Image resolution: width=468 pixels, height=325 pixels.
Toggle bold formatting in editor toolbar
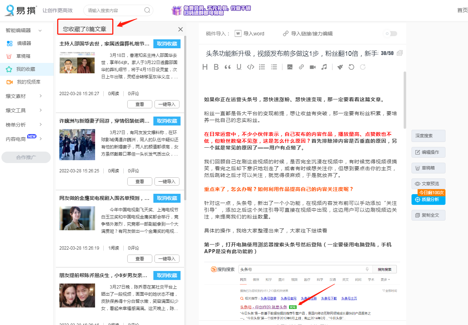click(x=216, y=67)
